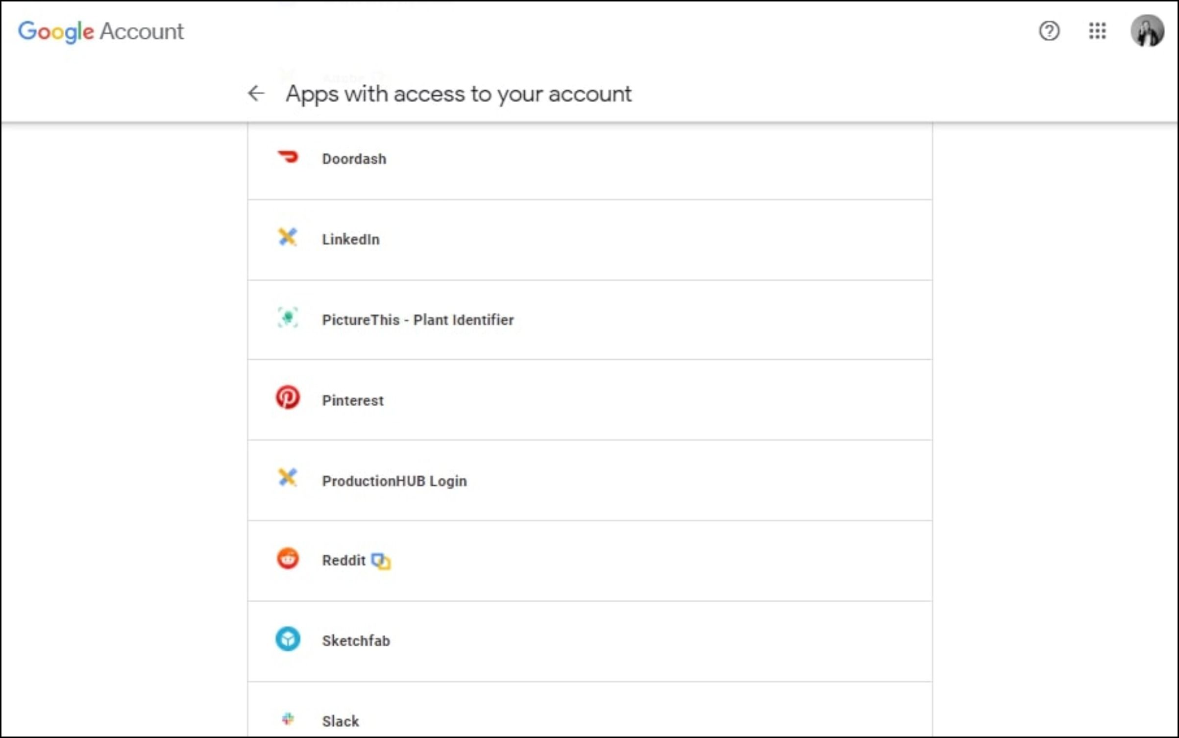Click the Reddit logo icon
Screen dimensions: 1179x738
[x=288, y=558]
